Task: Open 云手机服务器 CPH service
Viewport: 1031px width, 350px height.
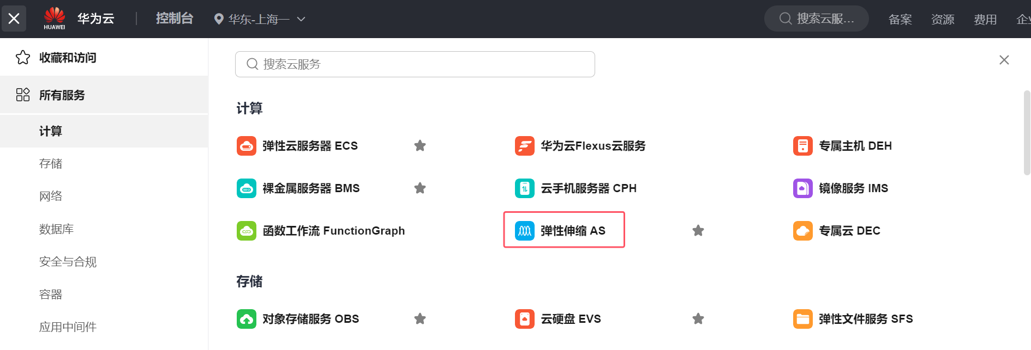Action: (x=589, y=188)
